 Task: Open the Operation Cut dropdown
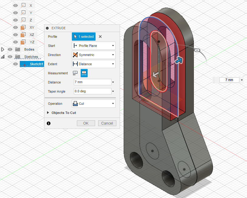pos(94,104)
